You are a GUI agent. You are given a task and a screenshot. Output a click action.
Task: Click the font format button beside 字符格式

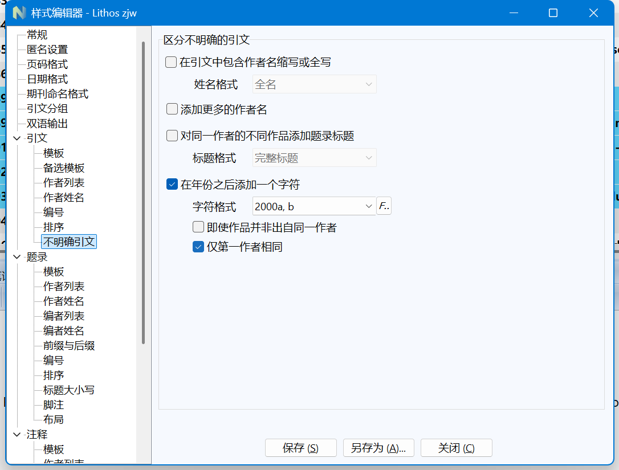[x=384, y=206]
